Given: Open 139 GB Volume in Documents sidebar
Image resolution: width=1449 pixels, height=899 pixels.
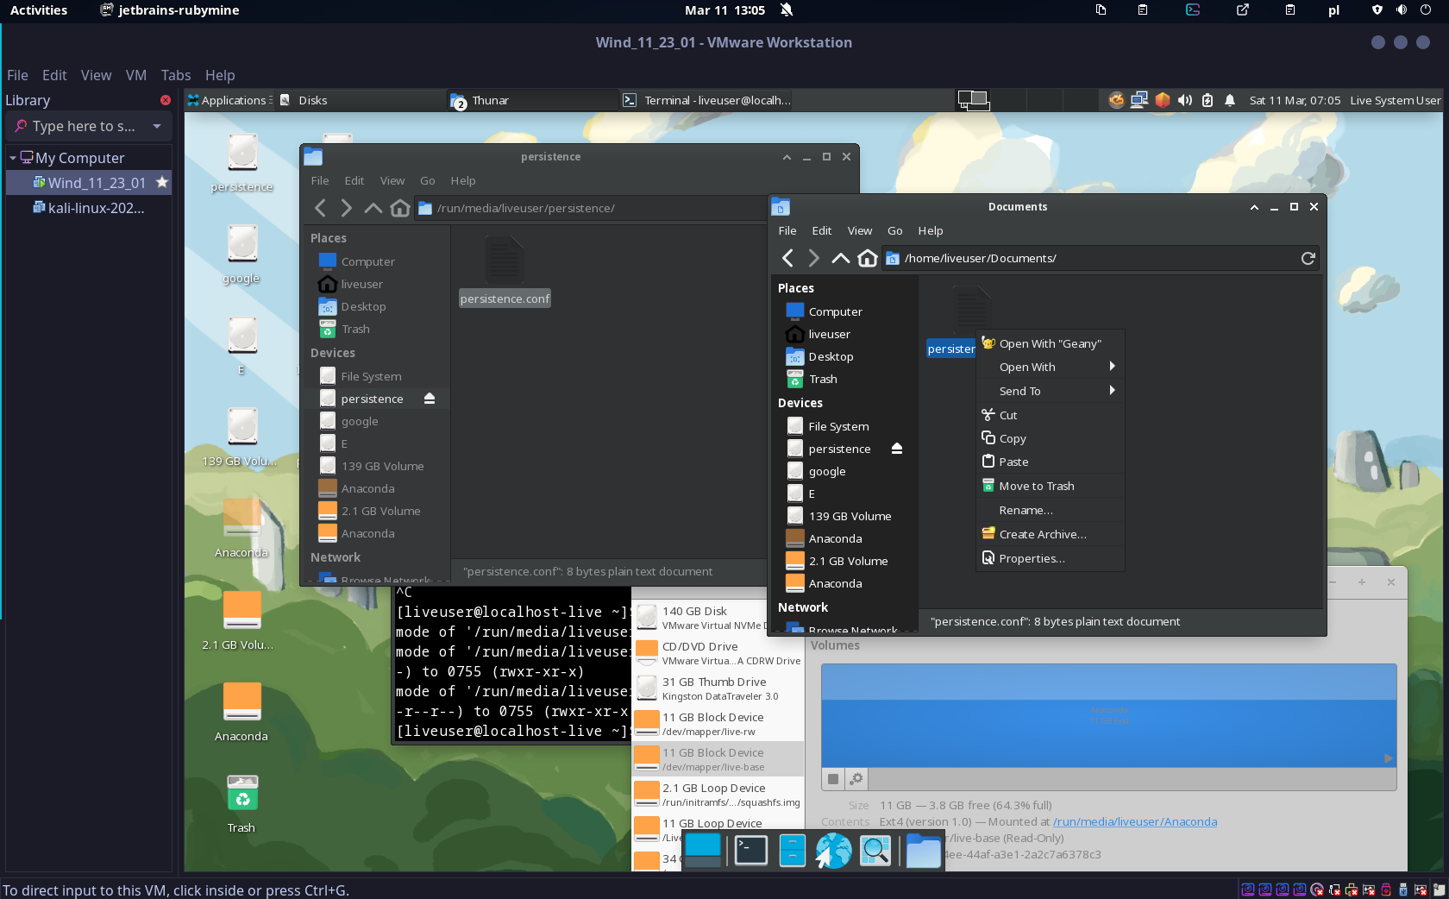Looking at the screenshot, I should [850, 516].
